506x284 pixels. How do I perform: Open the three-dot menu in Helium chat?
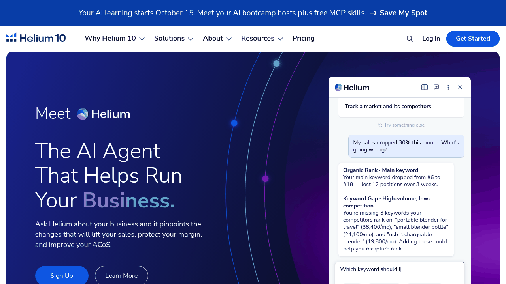point(448,87)
